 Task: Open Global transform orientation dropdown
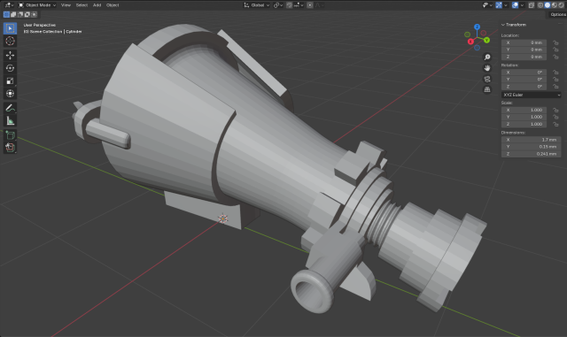pos(257,5)
